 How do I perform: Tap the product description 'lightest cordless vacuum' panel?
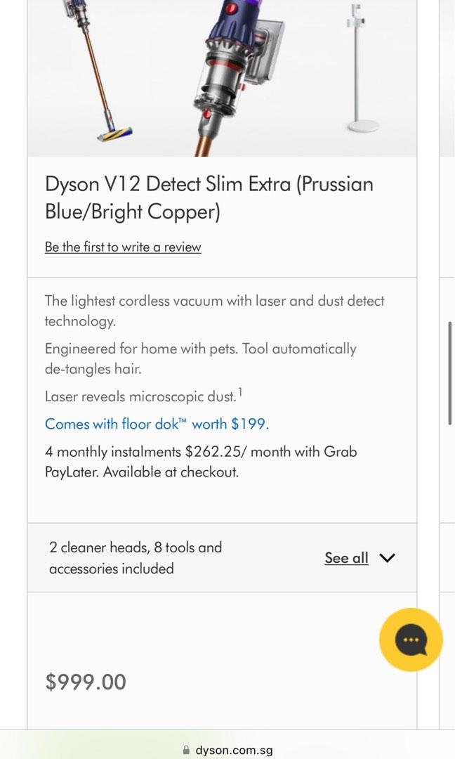214,311
